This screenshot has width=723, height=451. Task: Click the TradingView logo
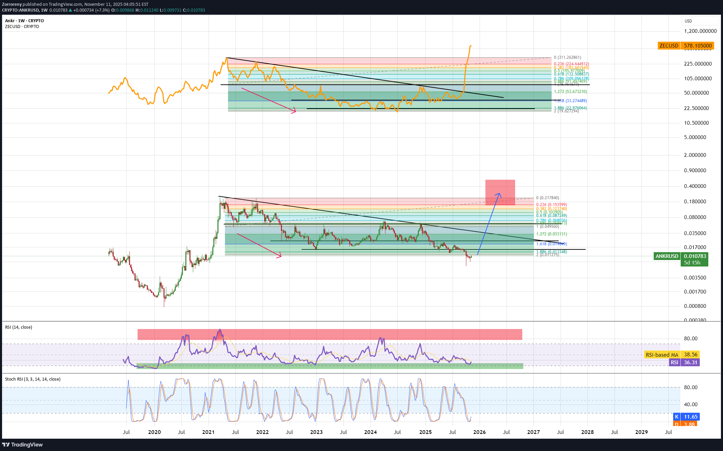click(x=23, y=445)
